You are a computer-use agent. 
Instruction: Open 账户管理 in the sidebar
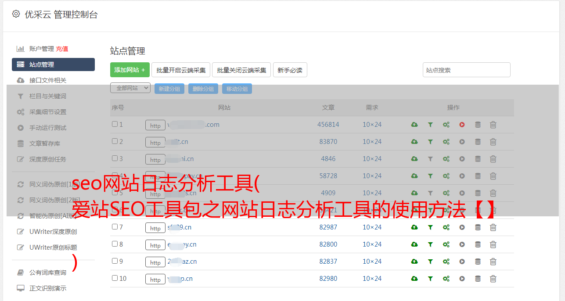(x=42, y=49)
